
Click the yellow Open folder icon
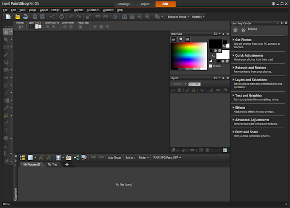pyautogui.click(x=17, y=17)
